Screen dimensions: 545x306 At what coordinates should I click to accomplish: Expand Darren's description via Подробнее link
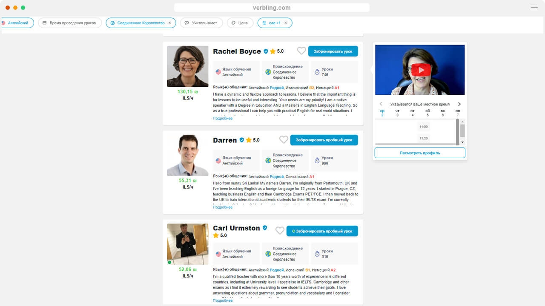tap(223, 207)
